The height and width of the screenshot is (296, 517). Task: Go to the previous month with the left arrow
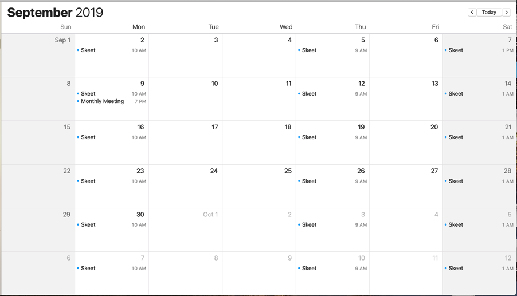(472, 12)
